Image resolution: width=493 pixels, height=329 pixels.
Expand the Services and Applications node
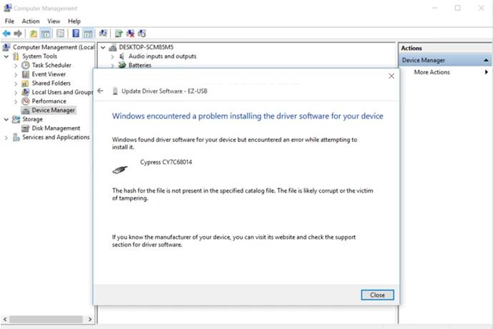tap(6, 138)
